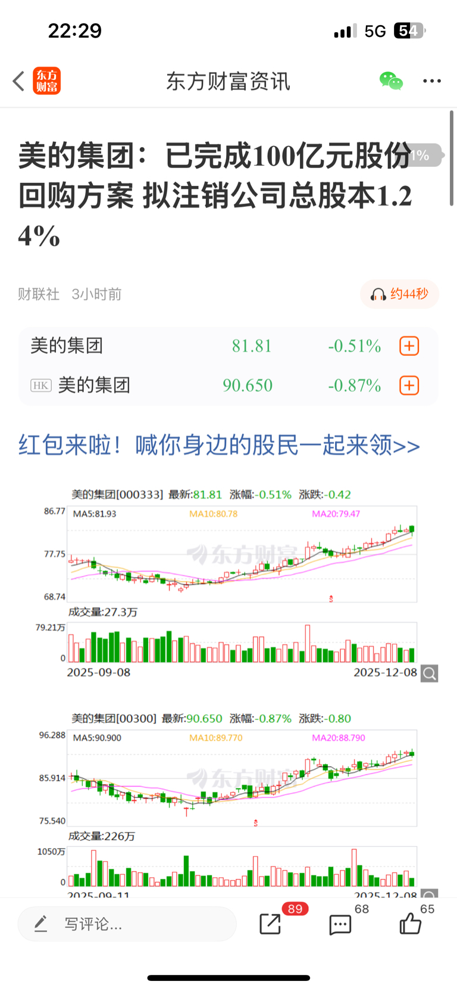Tap the pencil icon in comment box
Image resolution: width=457 pixels, height=991 pixels.
click(x=40, y=924)
